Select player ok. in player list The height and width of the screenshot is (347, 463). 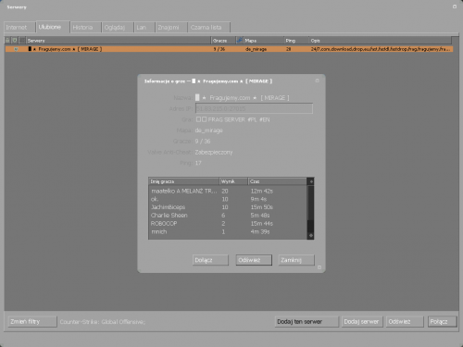228,199
